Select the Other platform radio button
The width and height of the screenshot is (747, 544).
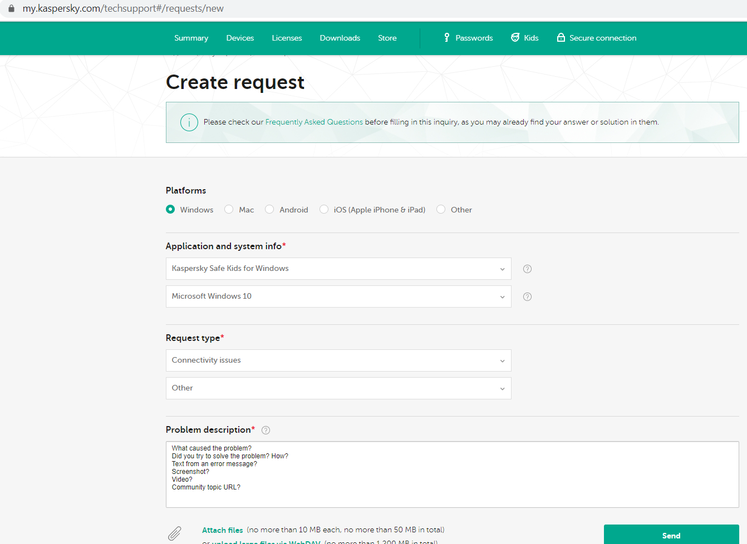coord(441,209)
